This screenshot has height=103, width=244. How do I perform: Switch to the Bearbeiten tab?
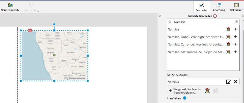tap(202, 7)
